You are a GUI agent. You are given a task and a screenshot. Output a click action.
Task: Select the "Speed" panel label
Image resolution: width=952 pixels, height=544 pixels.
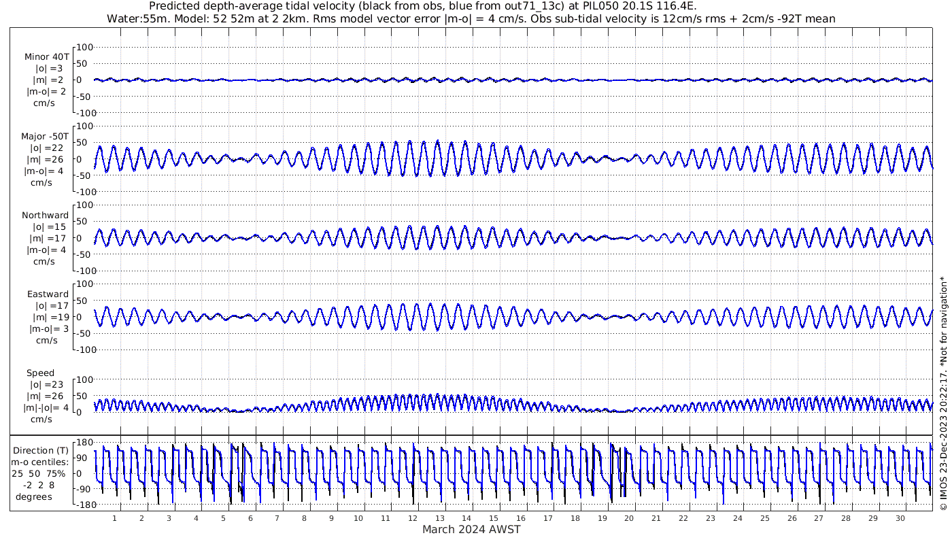point(40,373)
